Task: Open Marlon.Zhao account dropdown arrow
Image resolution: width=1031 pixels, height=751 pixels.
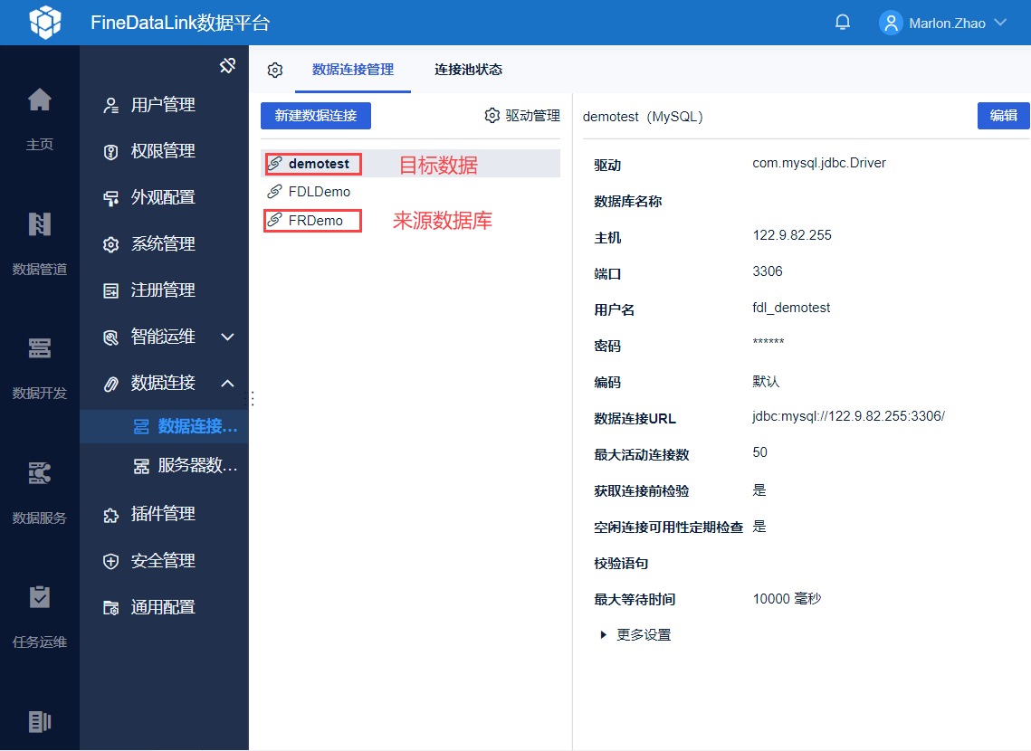Action: [x=1001, y=23]
